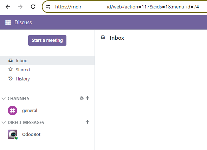Click the Discuss app title
Screen dimensions: 207x150
point(23,22)
